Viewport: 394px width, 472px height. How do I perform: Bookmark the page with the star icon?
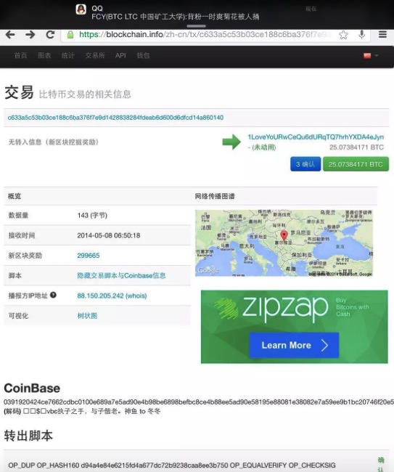click(x=343, y=35)
